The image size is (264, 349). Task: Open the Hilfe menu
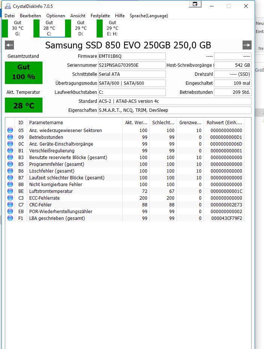(120, 16)
